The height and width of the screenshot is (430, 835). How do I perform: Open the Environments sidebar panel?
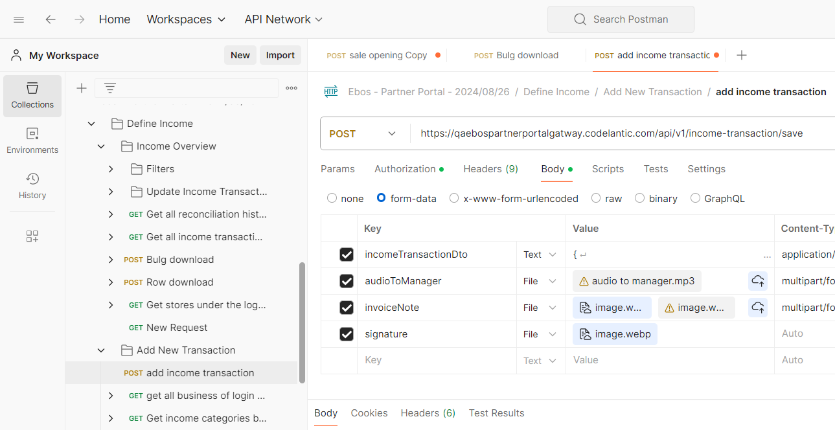point(32,141)
